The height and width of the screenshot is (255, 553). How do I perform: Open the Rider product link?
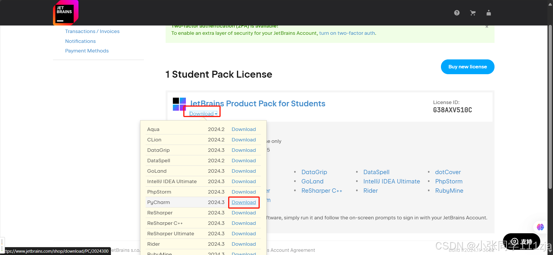point(371,191)
